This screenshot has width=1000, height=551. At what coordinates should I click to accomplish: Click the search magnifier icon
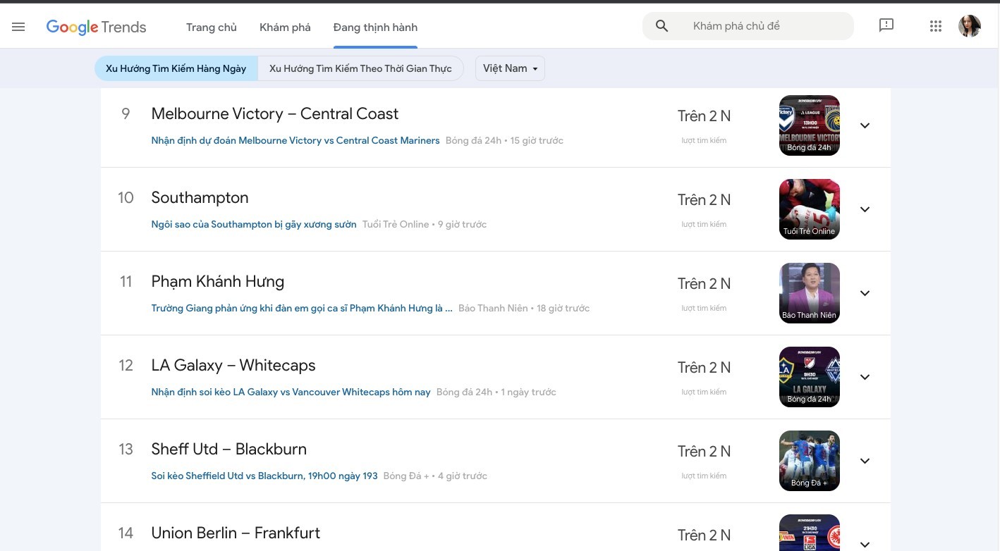pyautogui.click(x=661, y=26)
